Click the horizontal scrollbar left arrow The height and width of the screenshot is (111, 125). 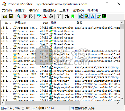coord(3,103)
